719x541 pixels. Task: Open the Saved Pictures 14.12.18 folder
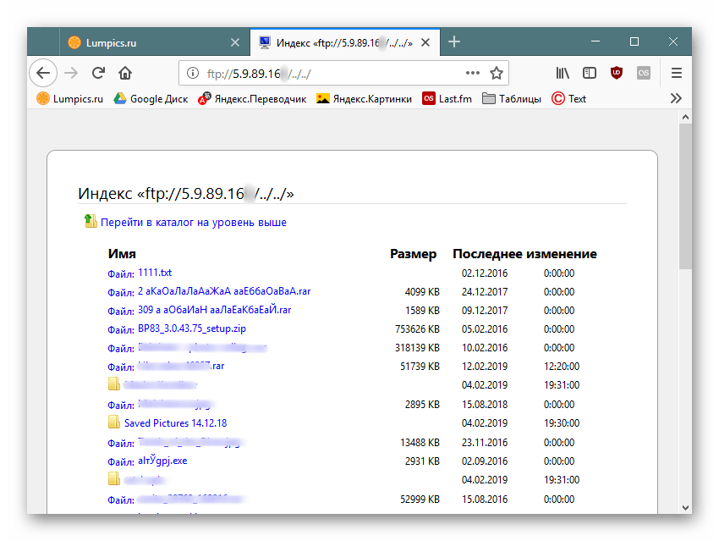tap(175, 422)
